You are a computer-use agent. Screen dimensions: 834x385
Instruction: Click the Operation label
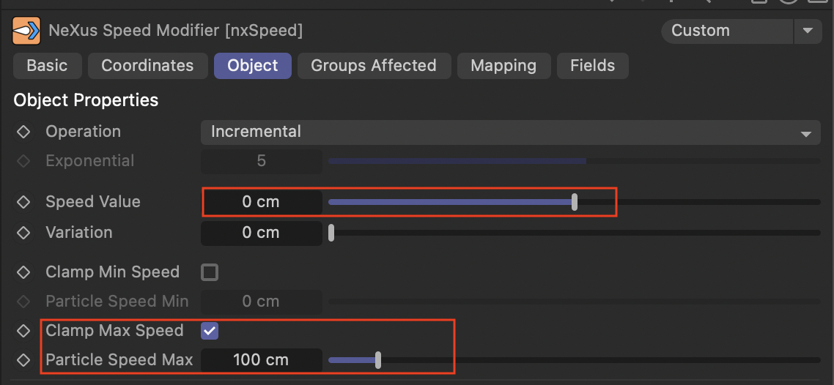[x=83, y=132]
